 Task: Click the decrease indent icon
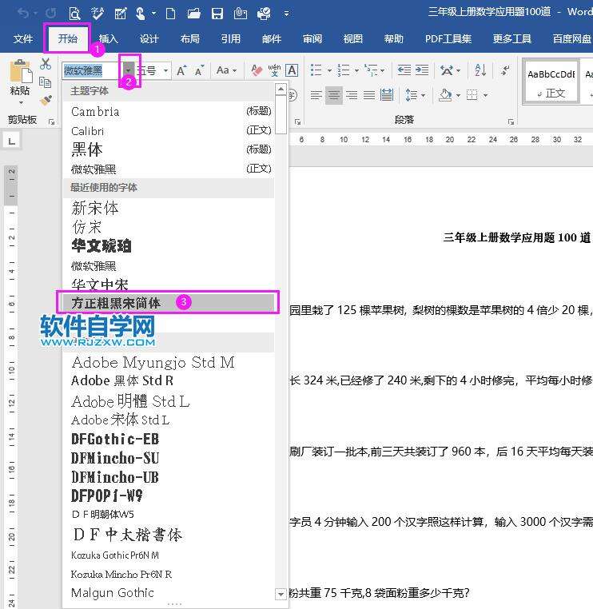pos(404,70)
